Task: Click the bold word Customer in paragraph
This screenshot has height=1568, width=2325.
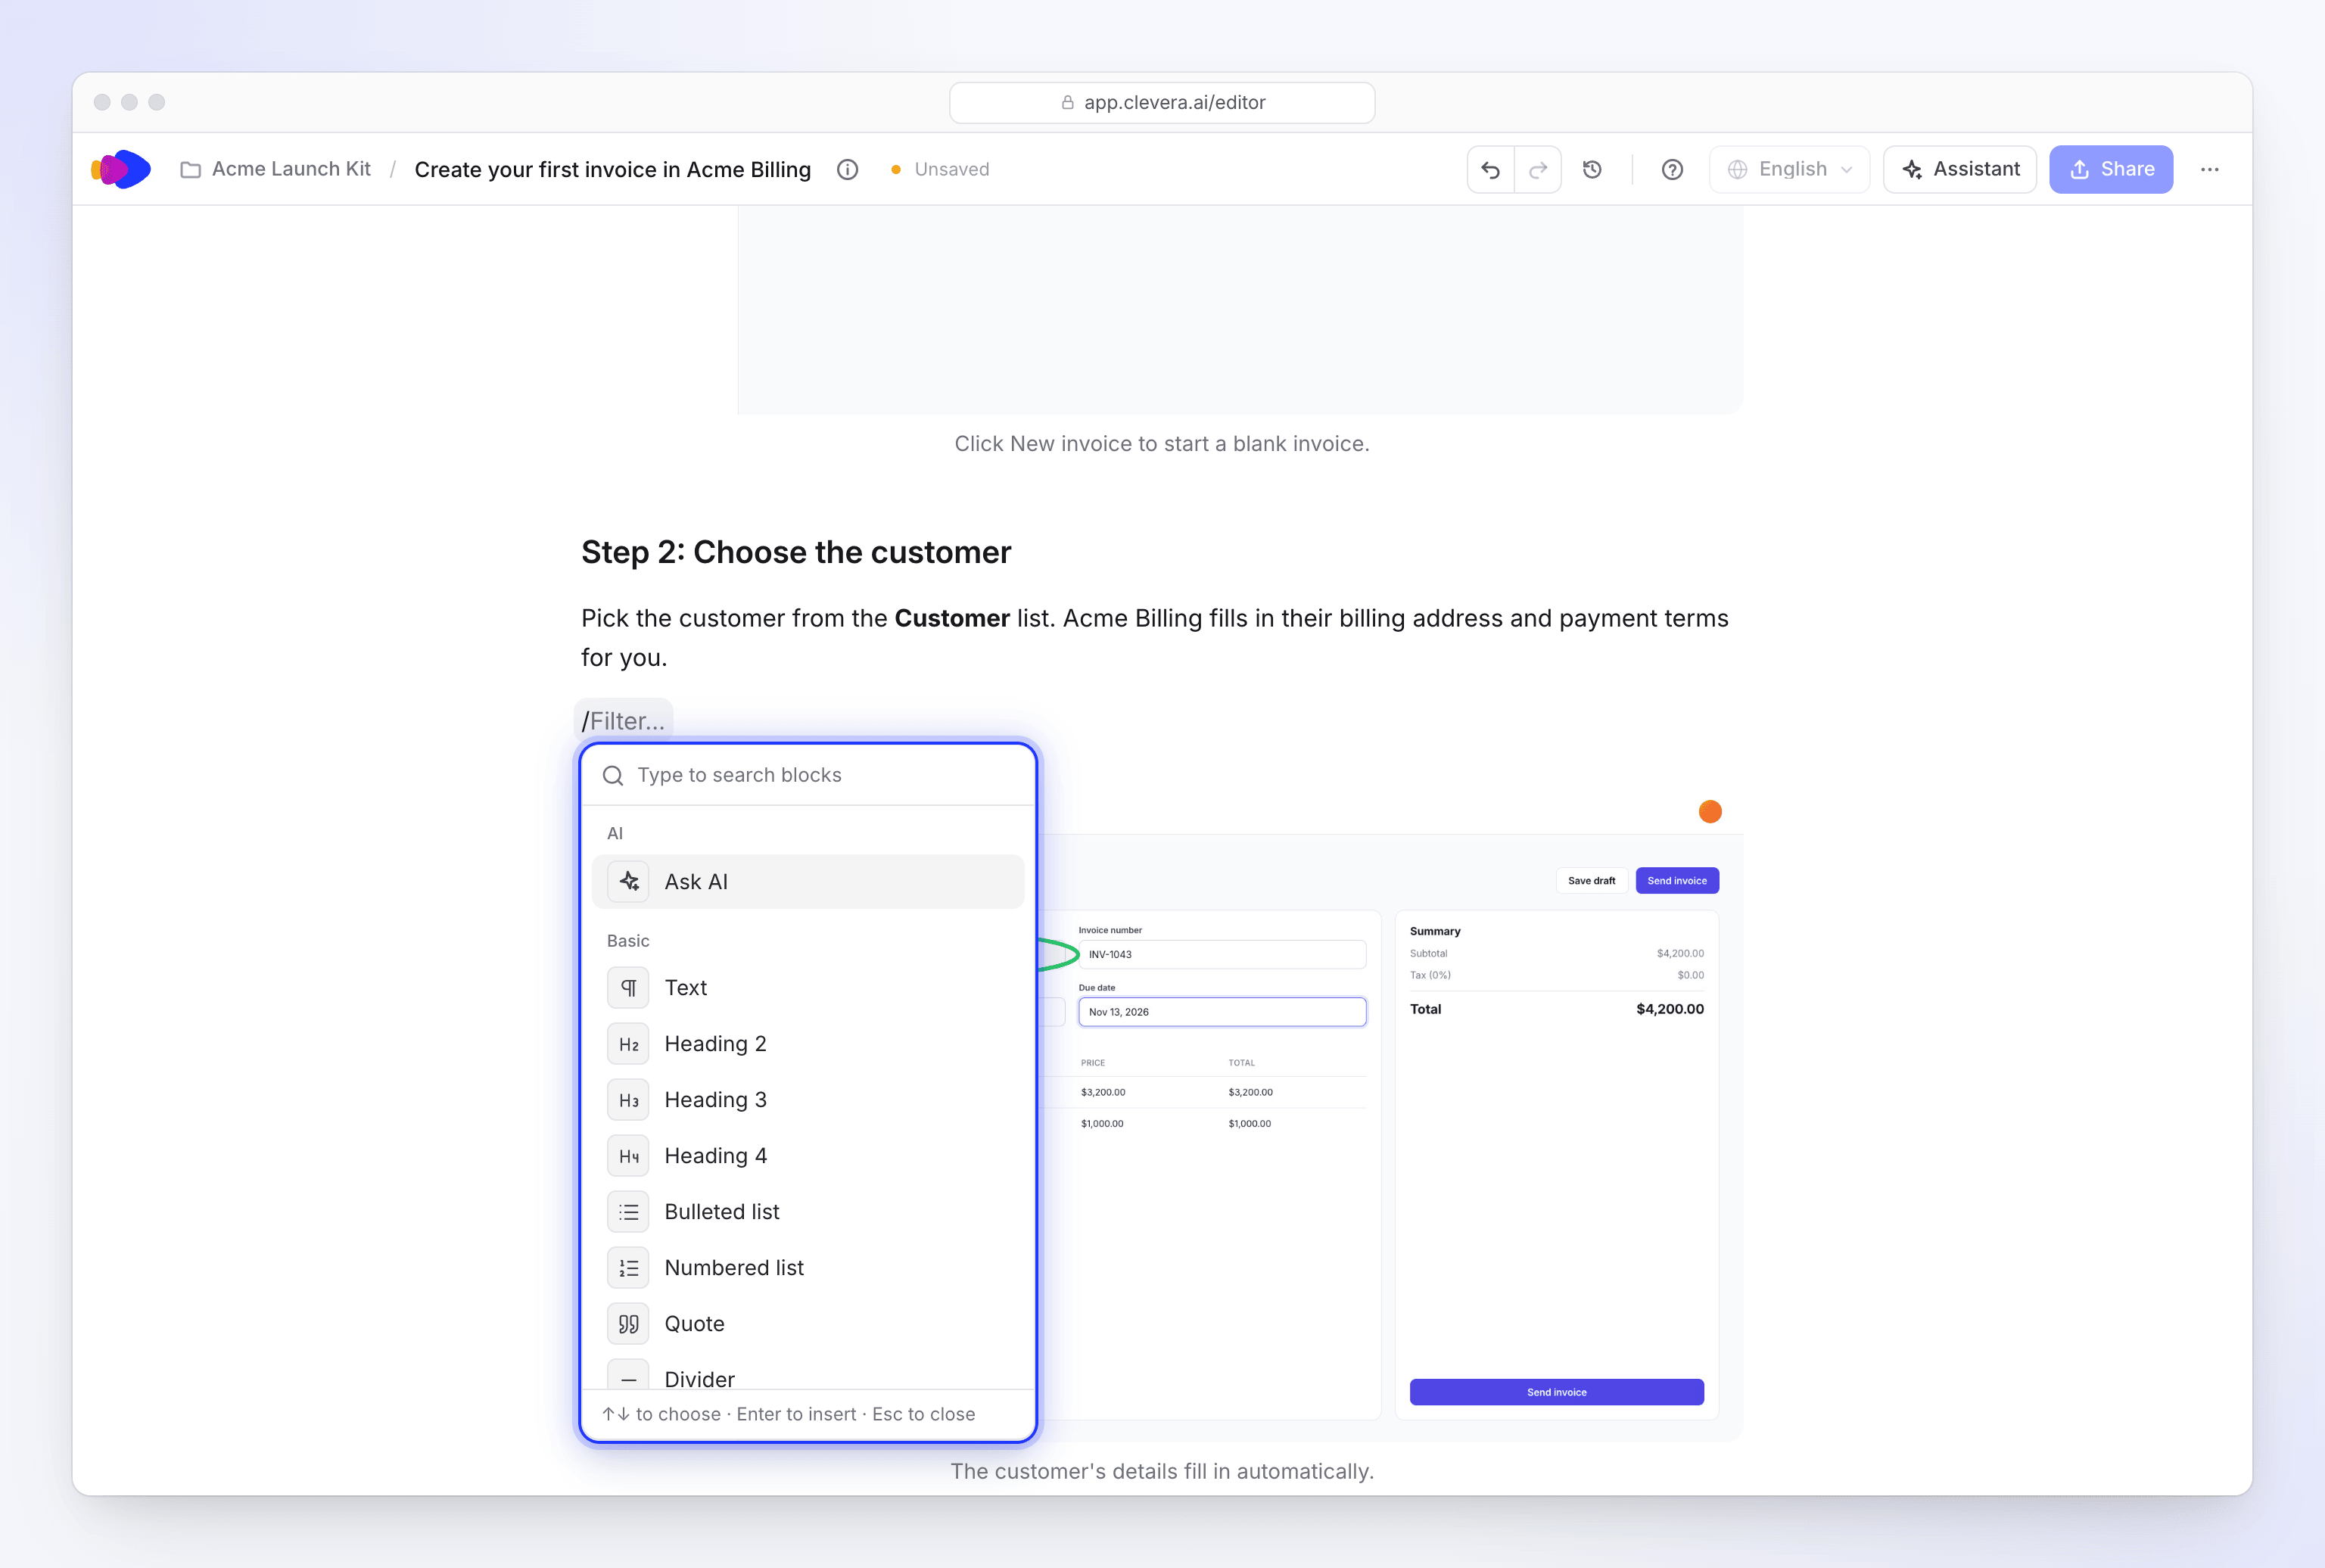Action: click(952, 618)
